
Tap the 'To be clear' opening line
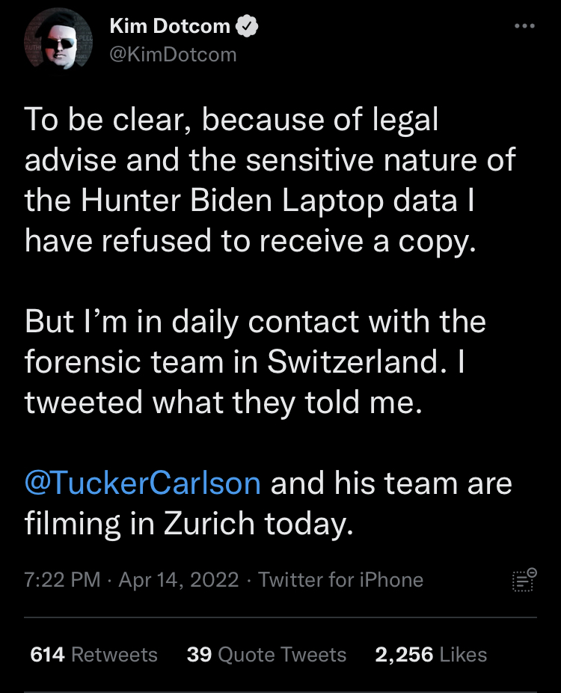pos(231,120)
